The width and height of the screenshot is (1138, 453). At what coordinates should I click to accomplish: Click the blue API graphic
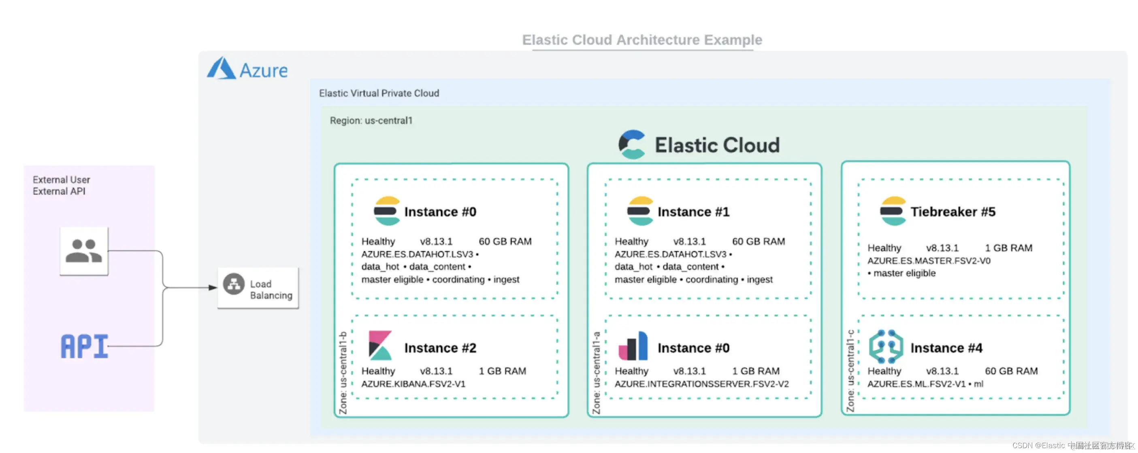coord(84,346)
